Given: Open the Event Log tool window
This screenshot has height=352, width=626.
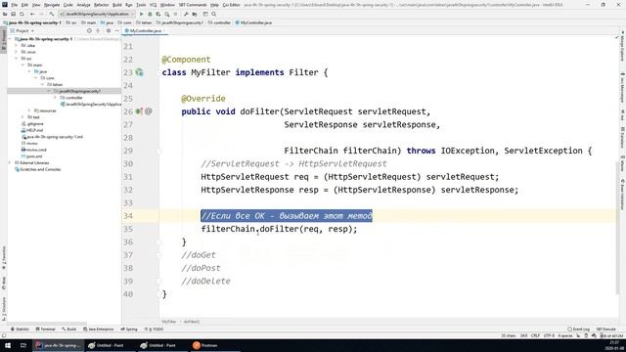Looking at the screenshot, I should (578, 330).
